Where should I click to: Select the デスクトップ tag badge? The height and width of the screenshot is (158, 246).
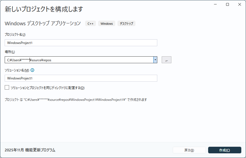[x=126, y=24]
